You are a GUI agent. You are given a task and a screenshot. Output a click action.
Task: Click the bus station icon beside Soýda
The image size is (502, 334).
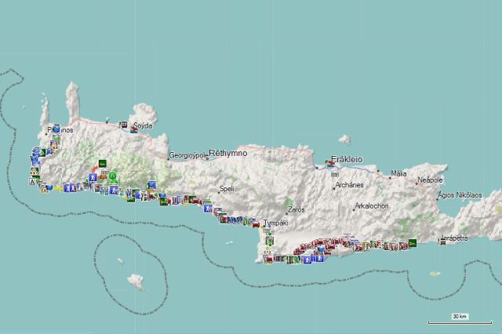point(123,124)
